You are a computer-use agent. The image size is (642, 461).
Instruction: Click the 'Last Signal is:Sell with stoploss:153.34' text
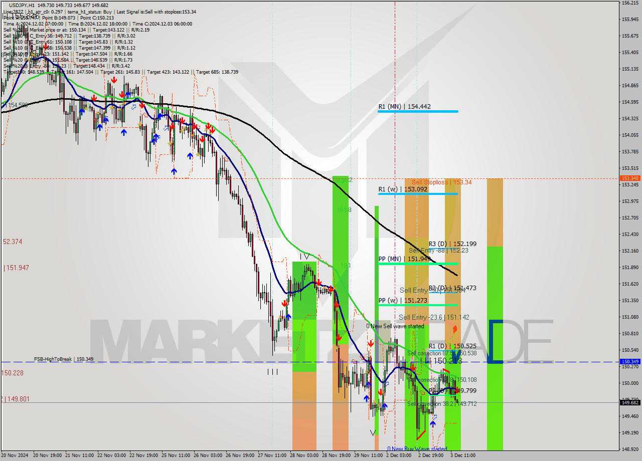pos(157,12)
